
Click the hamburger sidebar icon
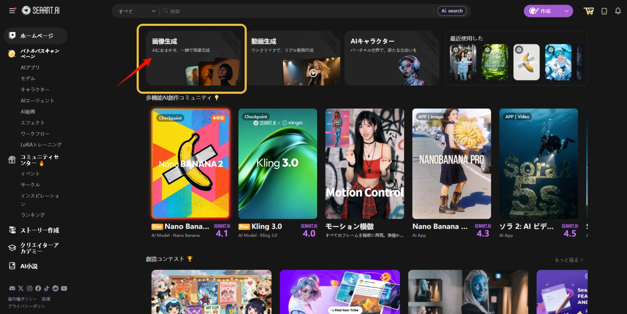point(12,10)
